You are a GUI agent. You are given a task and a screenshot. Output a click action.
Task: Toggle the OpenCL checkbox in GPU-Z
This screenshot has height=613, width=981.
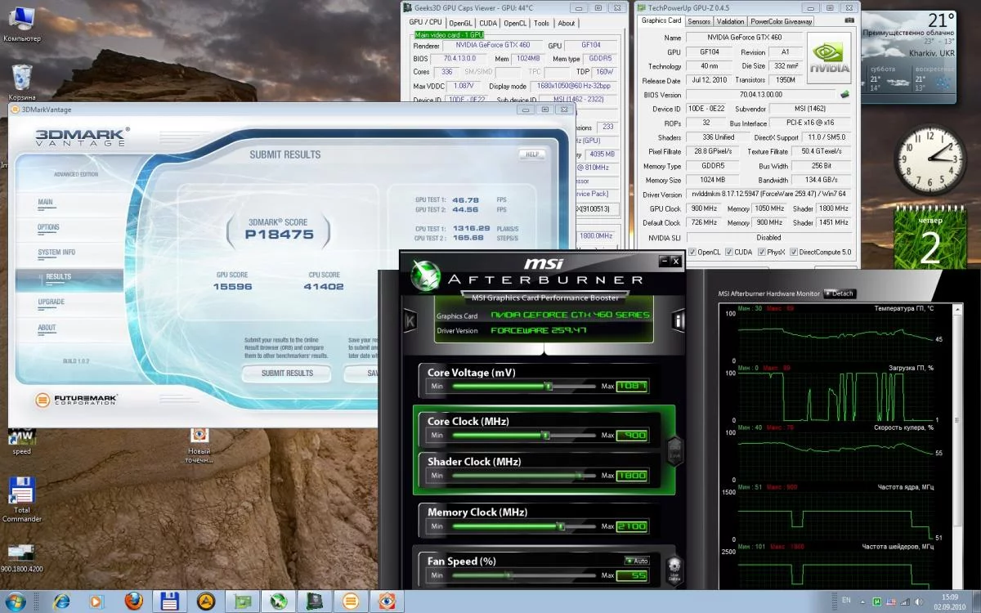pos(692,252)
